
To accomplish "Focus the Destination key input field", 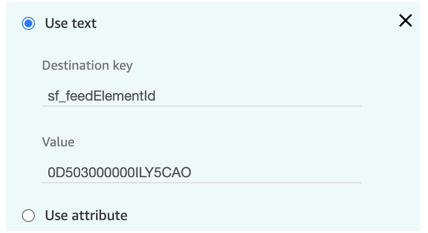I will click(x=202, y=96).
